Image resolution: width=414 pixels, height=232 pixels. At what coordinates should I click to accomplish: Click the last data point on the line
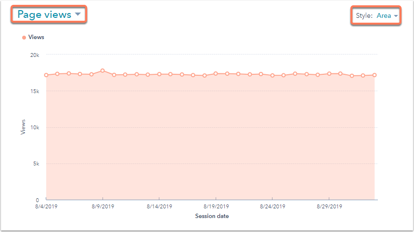pyautogui.click(x=374, y=75)
